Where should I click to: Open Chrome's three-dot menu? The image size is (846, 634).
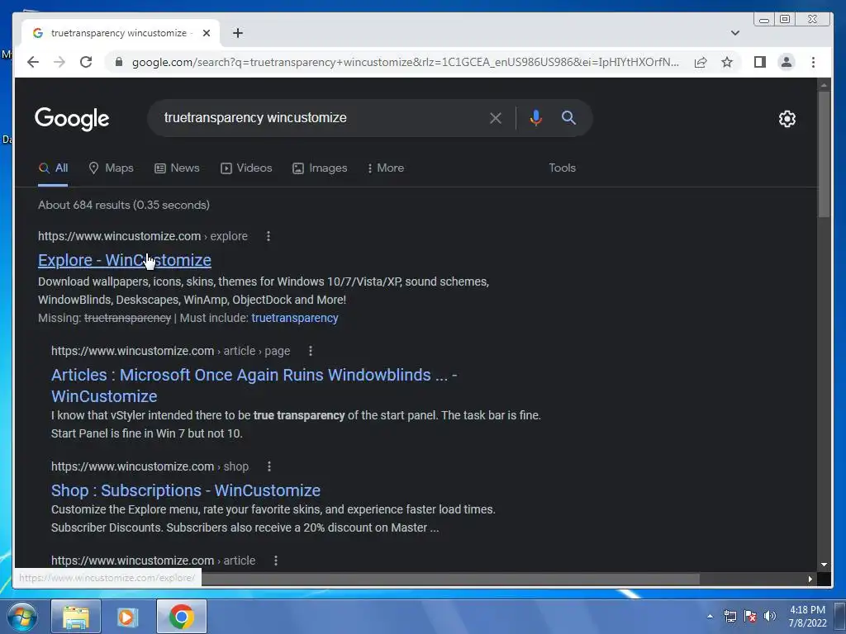click(x=813, y=62)
